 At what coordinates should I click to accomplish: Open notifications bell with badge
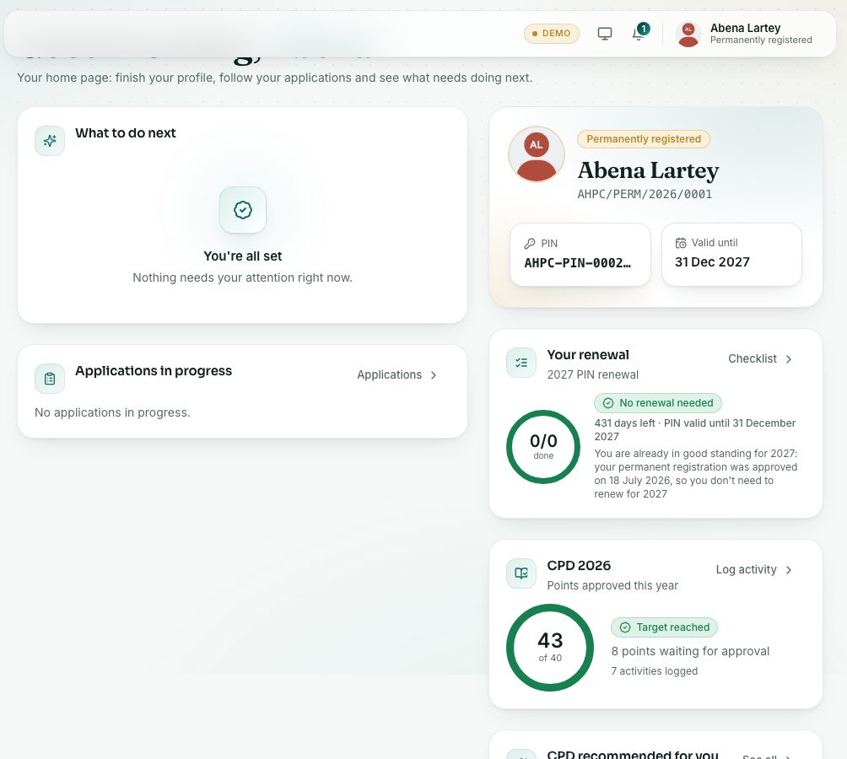click(x=639, y=32)
